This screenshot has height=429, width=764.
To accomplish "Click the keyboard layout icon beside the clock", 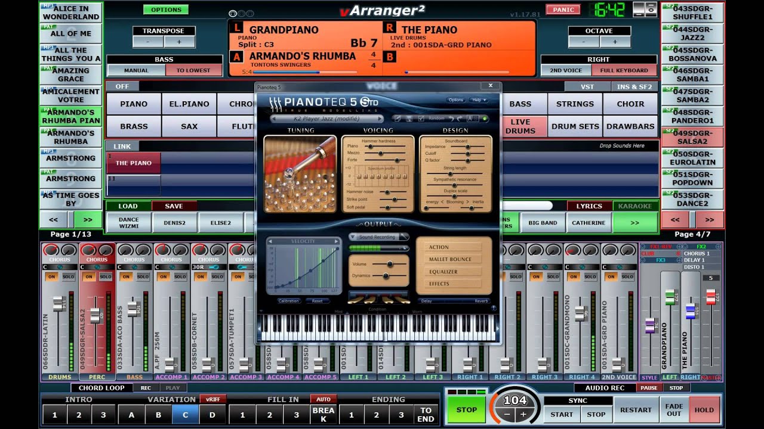I will [645, 10].
